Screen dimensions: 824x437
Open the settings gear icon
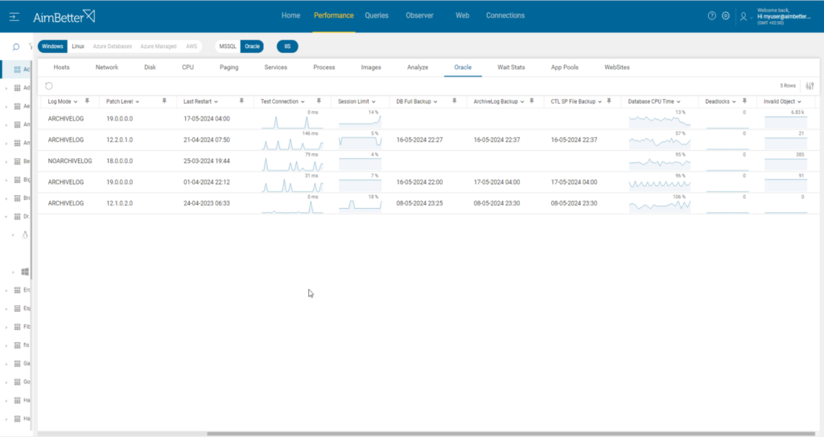[x=725, y=16]
